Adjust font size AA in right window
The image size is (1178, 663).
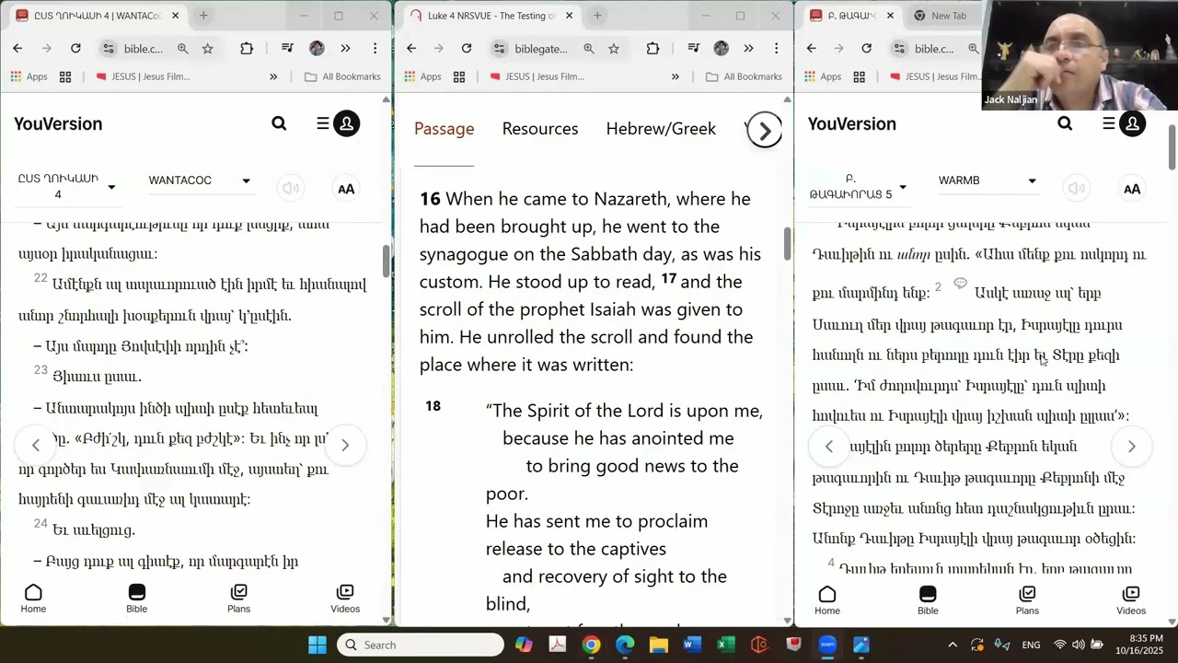tap(1132, 189)
